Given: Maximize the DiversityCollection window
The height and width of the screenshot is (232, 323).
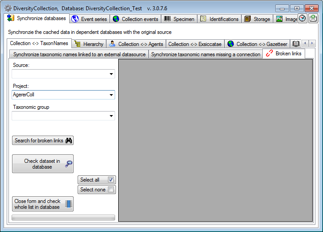Looking at the screenshot, I should [297, 8].
